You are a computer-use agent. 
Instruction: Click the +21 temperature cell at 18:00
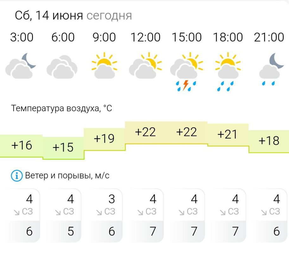coord(228,135)
